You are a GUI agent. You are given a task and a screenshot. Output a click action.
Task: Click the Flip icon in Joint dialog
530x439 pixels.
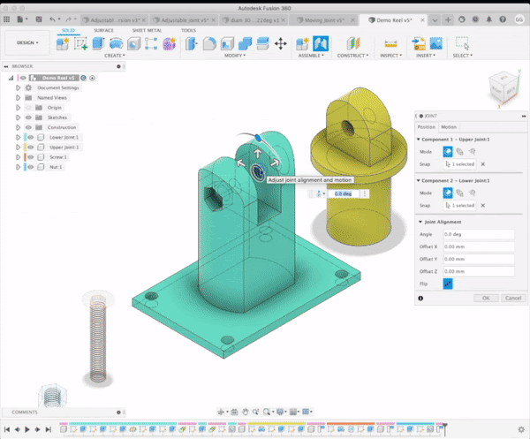[x=448, y=284]
